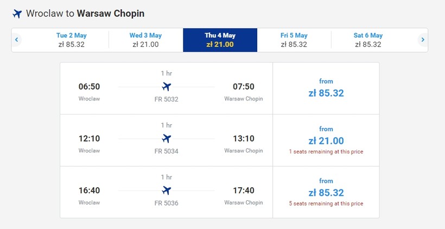Click the 06:50 Wroclaw departure time
The image size is (445, 229).
pyautogui.click(x=90, y=86)
